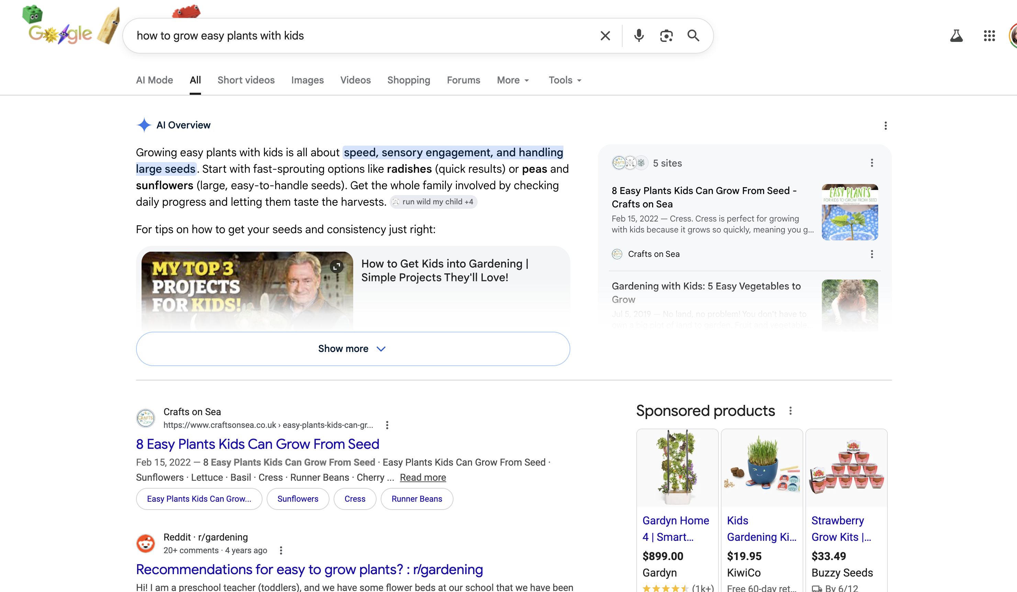Open 5 sites panel three-dot menu

click(x=872, y=163)
